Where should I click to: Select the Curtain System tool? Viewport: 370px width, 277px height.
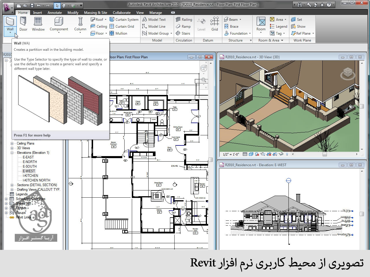[124, 19]
